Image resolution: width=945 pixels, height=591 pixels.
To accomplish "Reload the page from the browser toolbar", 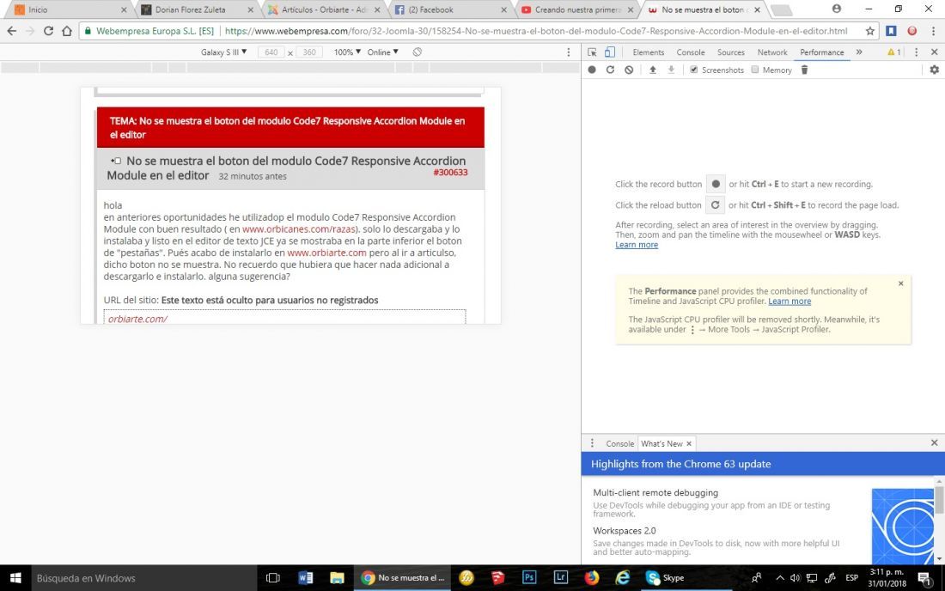I will click(48, 31).
